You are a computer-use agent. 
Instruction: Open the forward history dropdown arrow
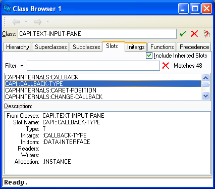pos(47,21)
